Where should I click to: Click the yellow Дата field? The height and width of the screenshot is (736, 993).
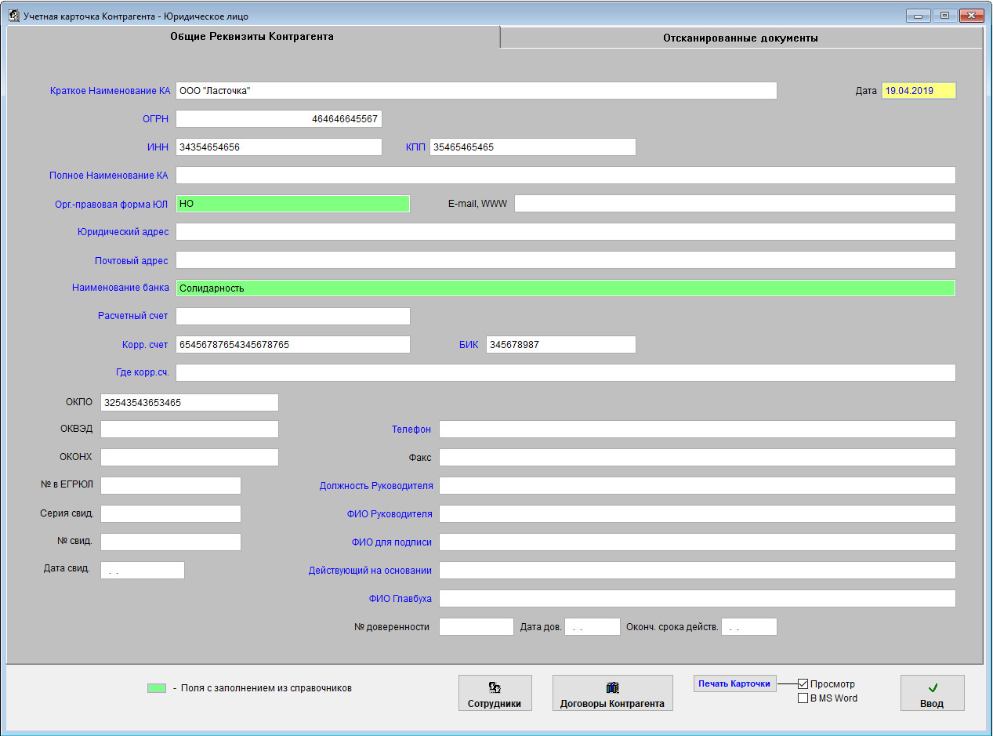(x=919, y=91)
